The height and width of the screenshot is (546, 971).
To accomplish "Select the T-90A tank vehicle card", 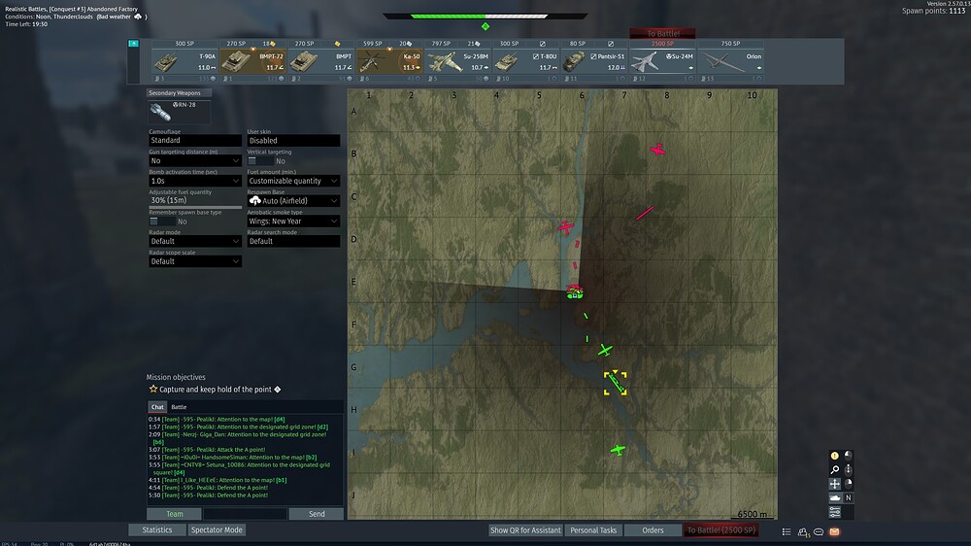I will (184, 61).
